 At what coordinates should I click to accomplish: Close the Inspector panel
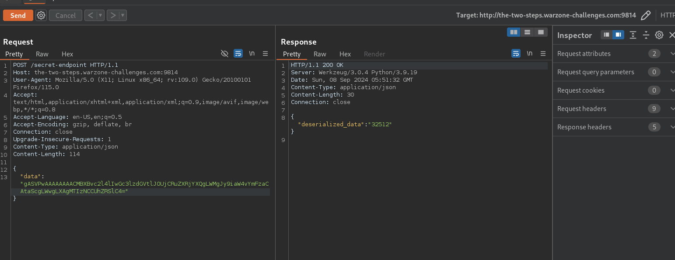(672, 35)
